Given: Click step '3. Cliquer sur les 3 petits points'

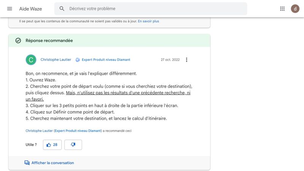Looking at the screenshot, I should (x=102, y=106).
